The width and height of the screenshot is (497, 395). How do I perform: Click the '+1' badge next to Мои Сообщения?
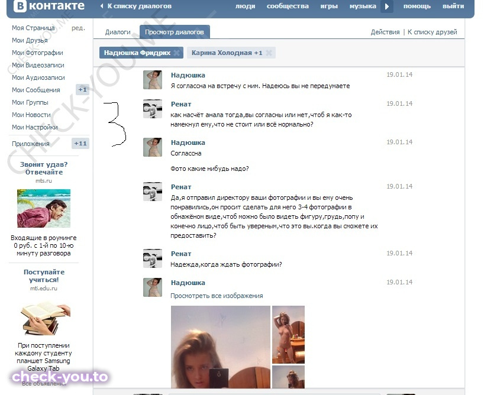coord(82,90)
